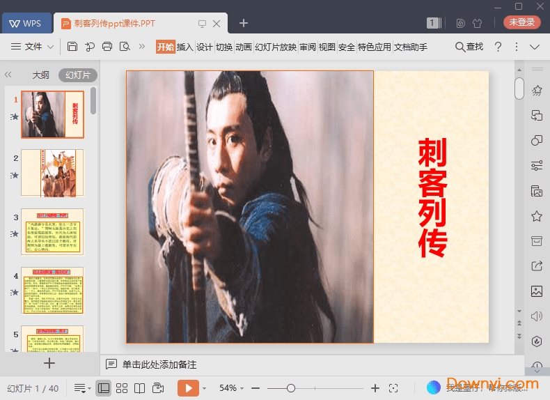The width and height of the screenshot is (550, 400).
Task: Select the 开始 ribbon tab
Action: [x=165, y=47]
